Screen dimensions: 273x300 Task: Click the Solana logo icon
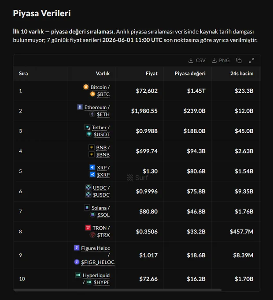click(87, 208)
